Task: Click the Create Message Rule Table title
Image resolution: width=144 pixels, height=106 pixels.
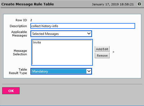Action: tap(27, 4)
